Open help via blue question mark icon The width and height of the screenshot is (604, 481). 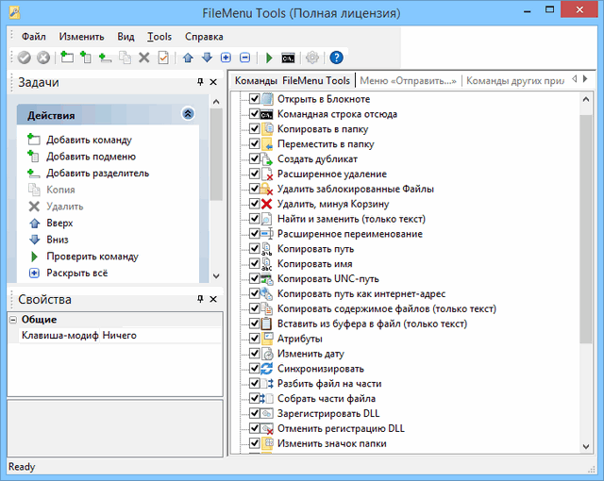pos(337,58)
